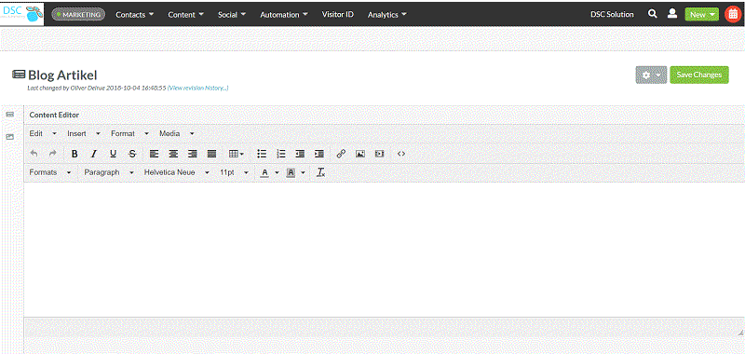Viewport: 745px width, 354px height.
Task: Click the DSC logo
Action: pyautogui.click(x=21, y=14)
